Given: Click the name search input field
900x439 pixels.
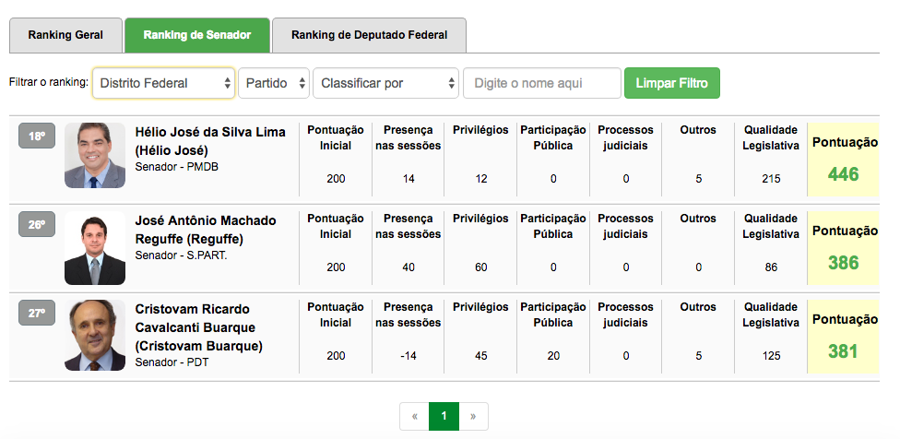Looking at the screenshot, I should (542, 83).
